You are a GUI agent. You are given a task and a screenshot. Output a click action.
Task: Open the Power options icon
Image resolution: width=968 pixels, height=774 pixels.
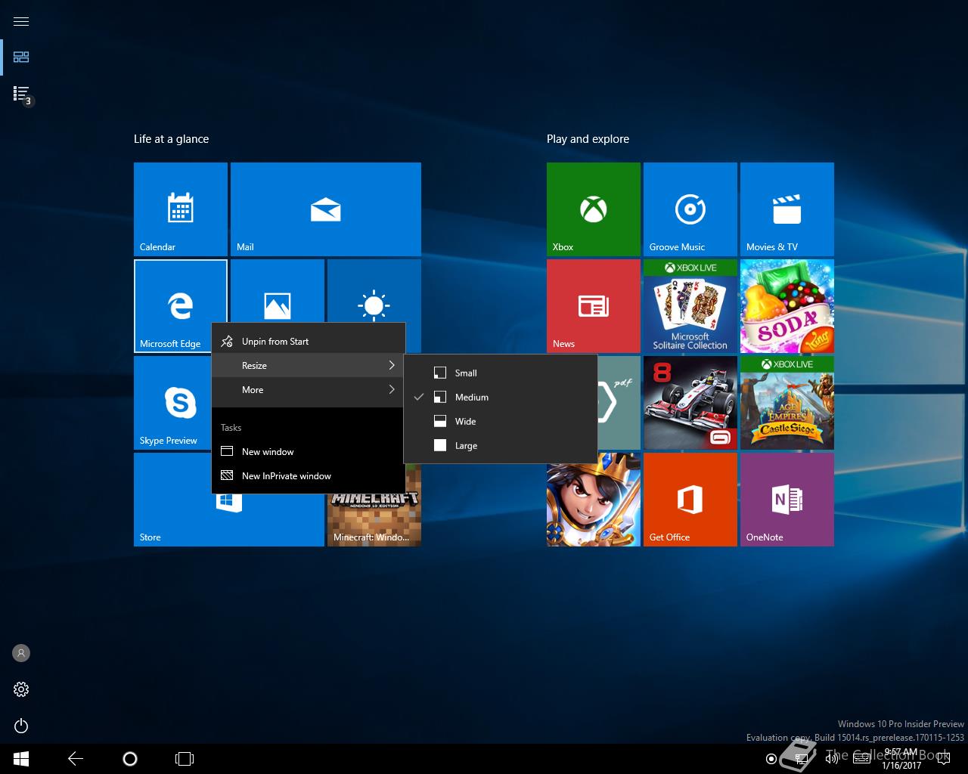click(21, 726)
